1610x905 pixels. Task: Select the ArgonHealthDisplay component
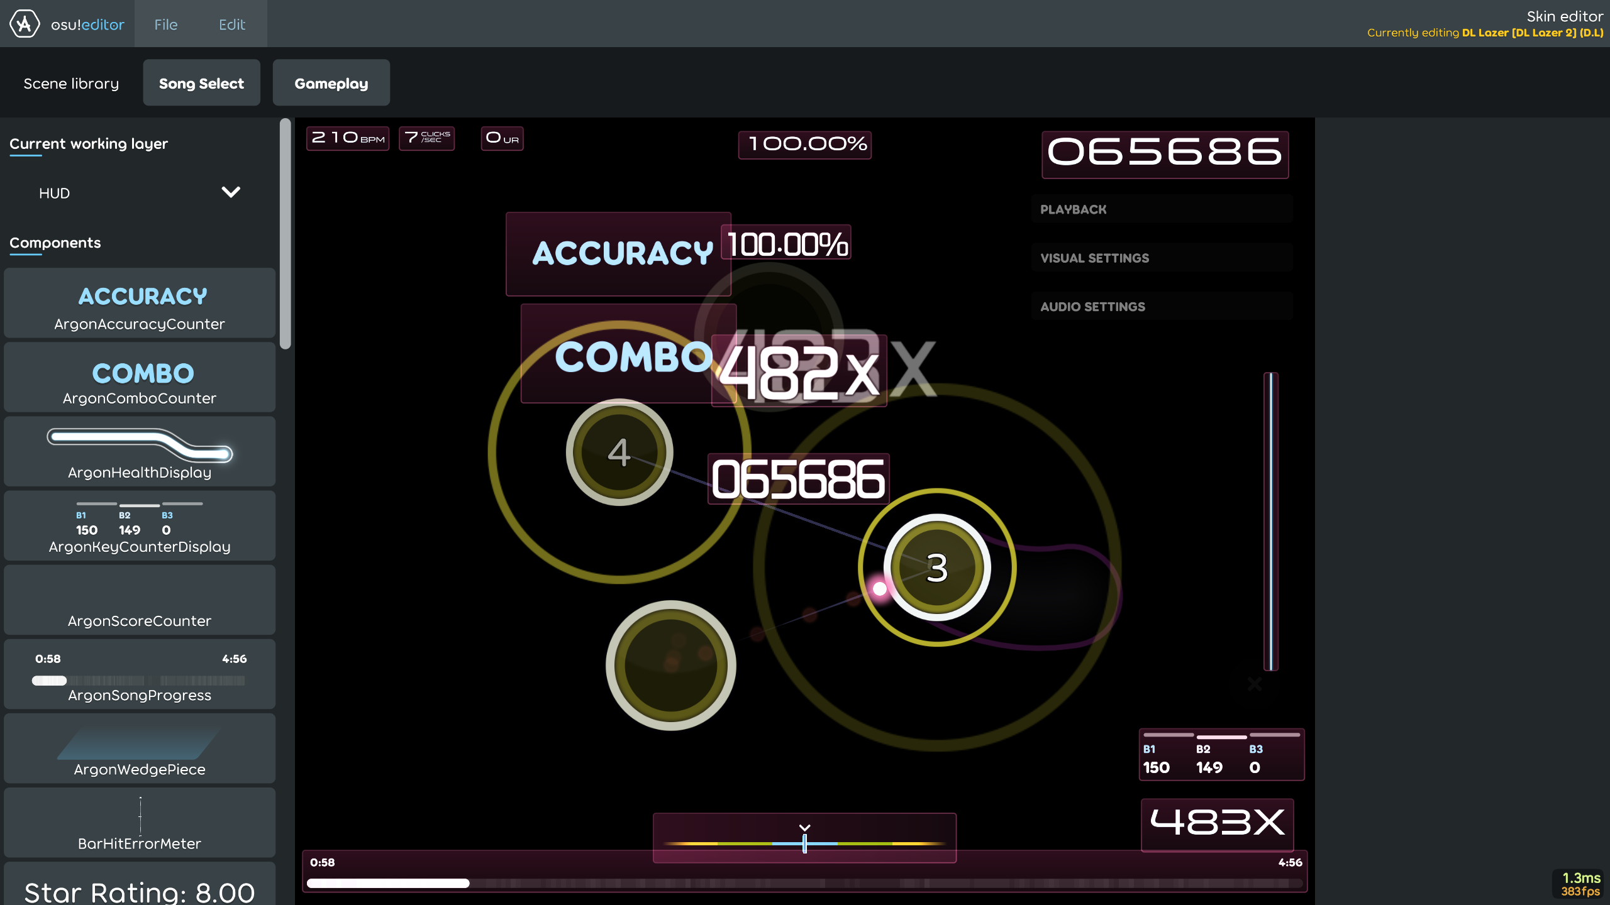(140, 451)
